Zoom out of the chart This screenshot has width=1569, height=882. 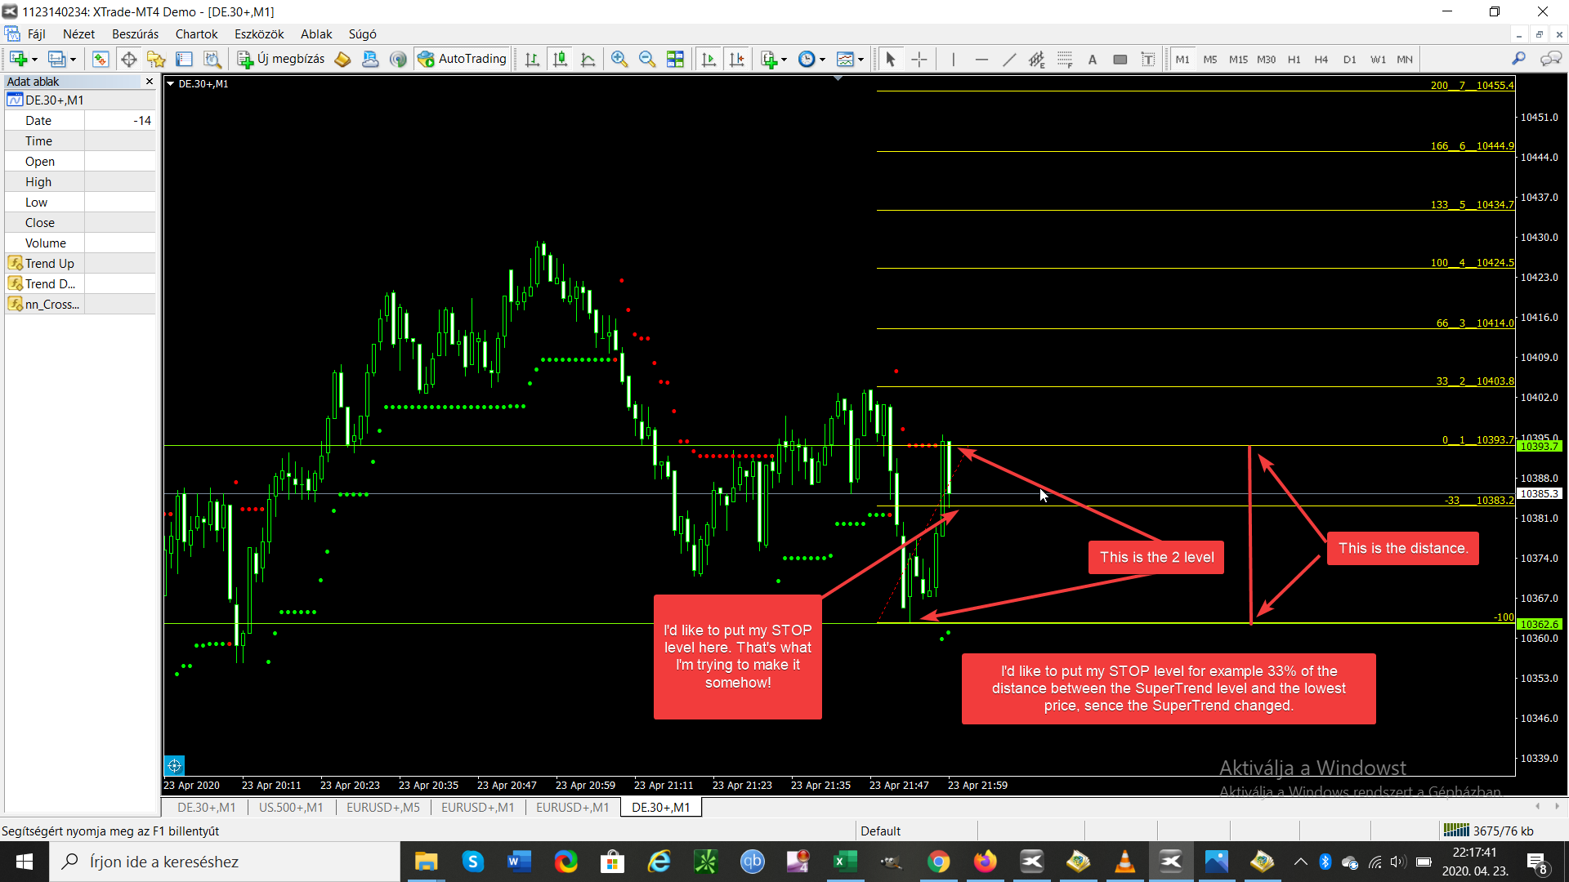[647, 59]
